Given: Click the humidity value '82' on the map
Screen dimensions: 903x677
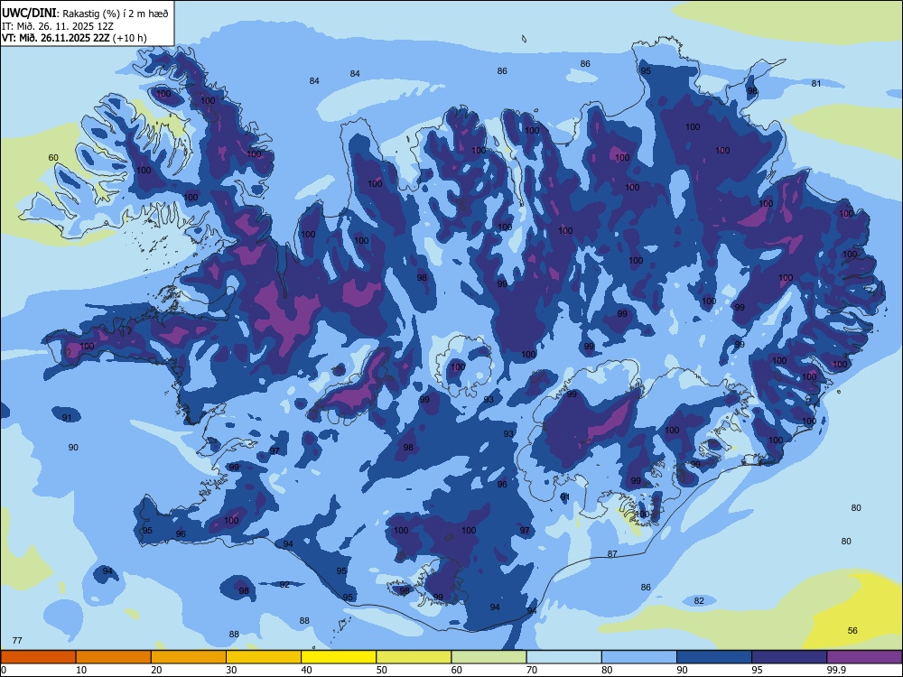Looking at the screenshot, I should (699, 600).
